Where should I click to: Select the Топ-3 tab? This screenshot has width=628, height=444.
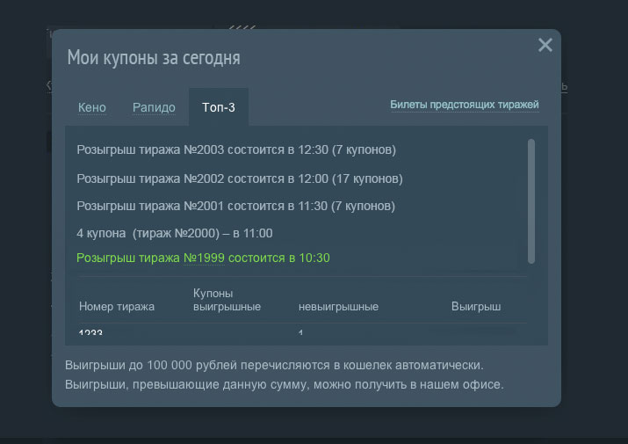point(219,107)
